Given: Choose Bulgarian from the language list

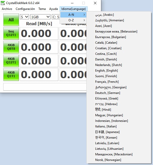Looking at the screenshot, I should tap(119, 37).
